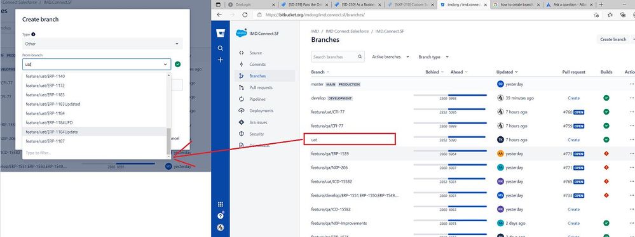Click info icon next to Type label
635x237 pixels.
(33, 34)
